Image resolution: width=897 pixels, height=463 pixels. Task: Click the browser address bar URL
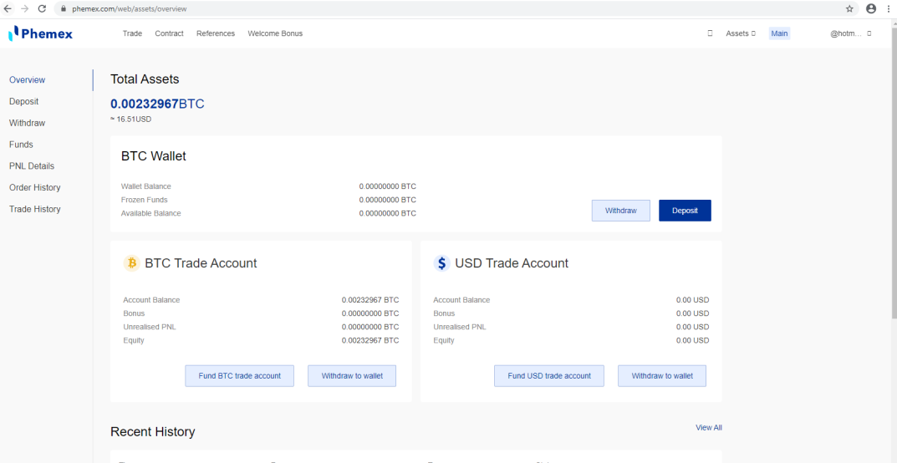pyautogui.click(x=130, y=9)
